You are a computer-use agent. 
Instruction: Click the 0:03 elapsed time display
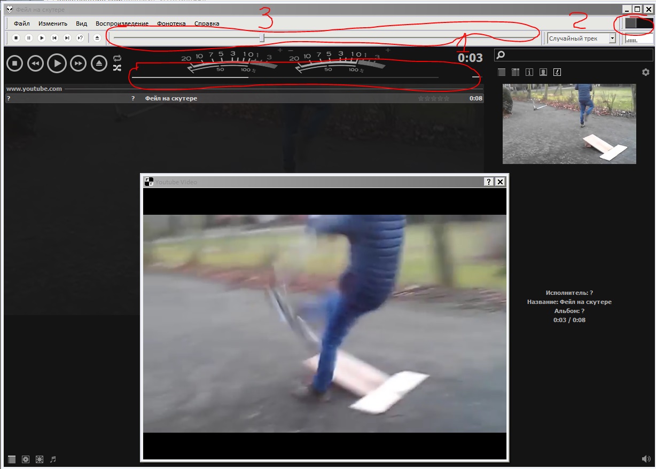(470, 58)
